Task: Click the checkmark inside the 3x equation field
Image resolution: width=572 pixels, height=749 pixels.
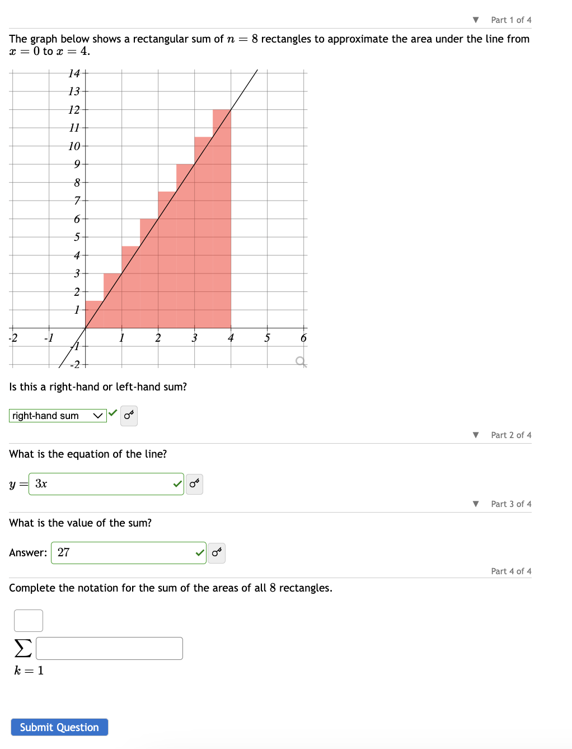Action: click(177, 482)
